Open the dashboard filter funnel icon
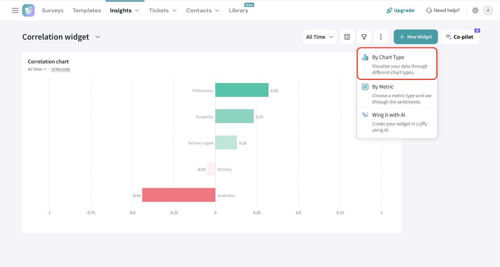Screen dimensions: 500x267 click(x=364, y=37)
